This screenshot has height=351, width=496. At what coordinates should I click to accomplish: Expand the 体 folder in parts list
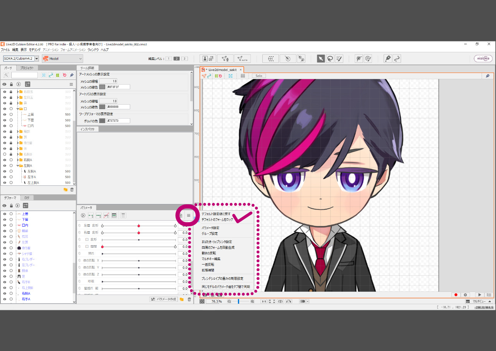(18, 149)
